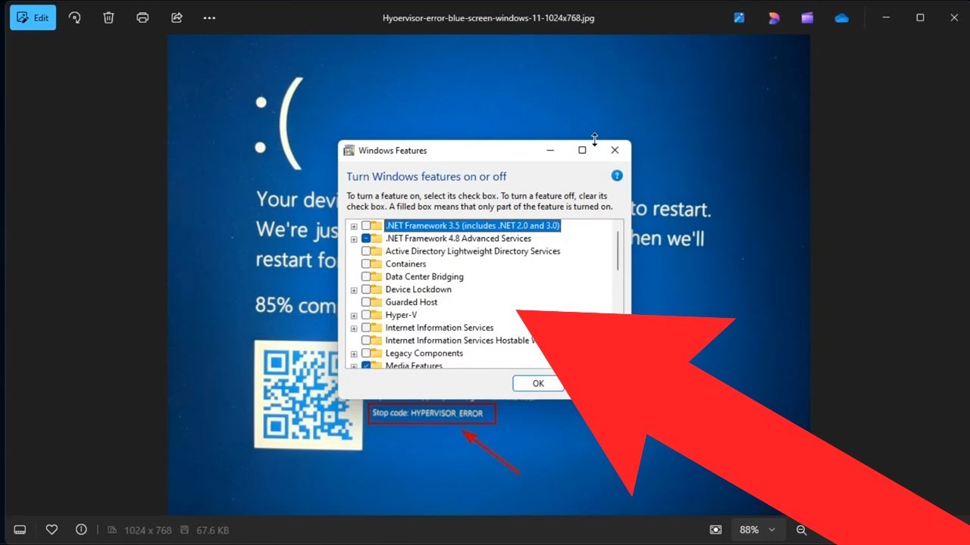Viewport: 970px width, 545px height.
Task: Close the Windows Features dialog
Action: (615, 150)
